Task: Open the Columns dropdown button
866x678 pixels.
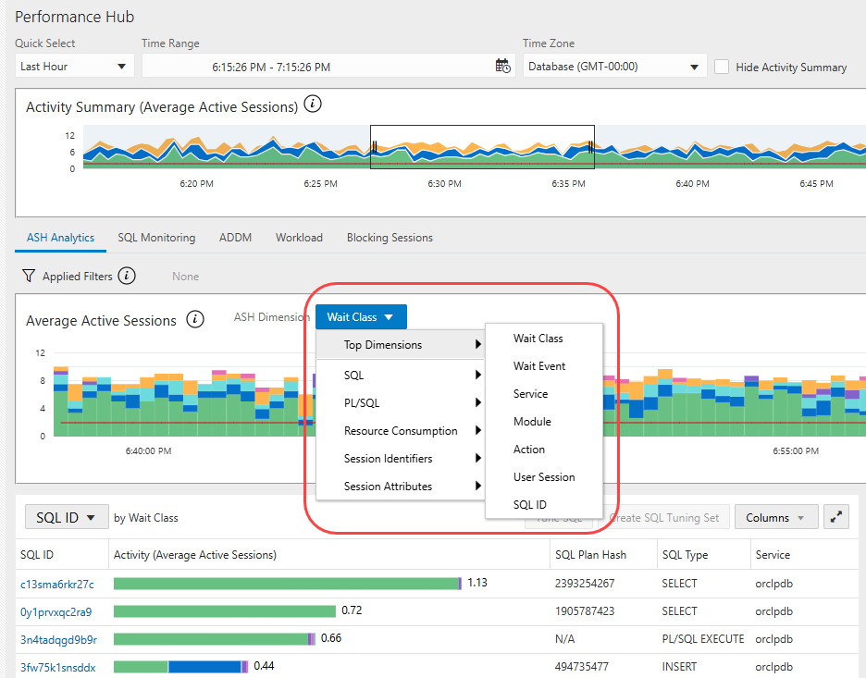Action: [x=776, y=518]
